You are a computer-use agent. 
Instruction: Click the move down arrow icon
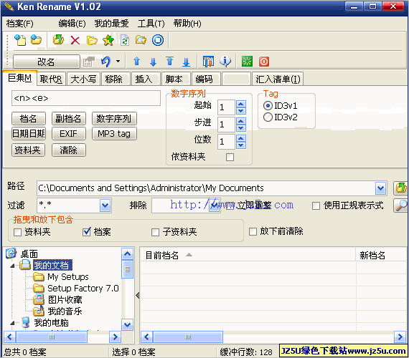click(x=153, y=62)
